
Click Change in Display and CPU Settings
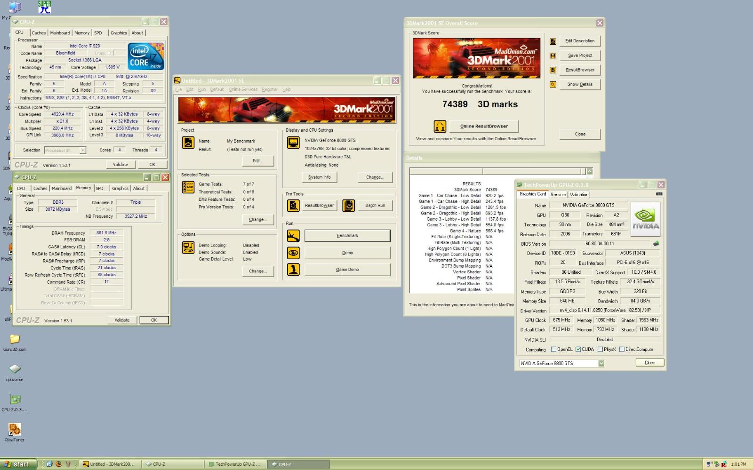pos(375,177)
